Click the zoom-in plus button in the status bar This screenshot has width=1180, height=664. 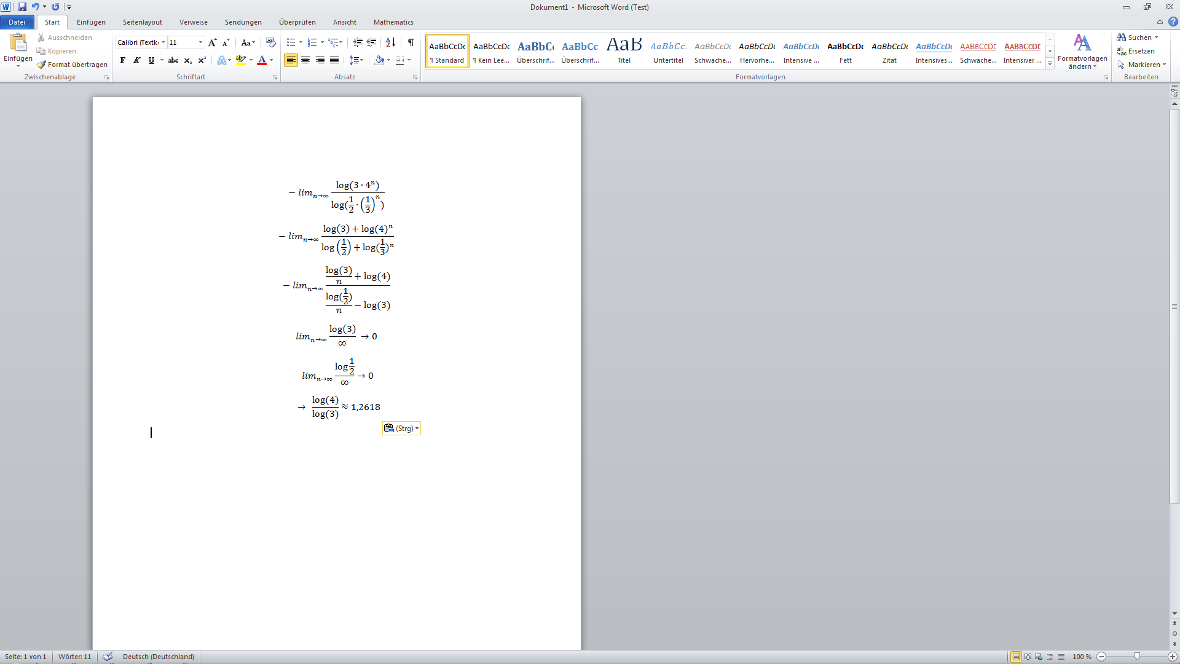1173,657
